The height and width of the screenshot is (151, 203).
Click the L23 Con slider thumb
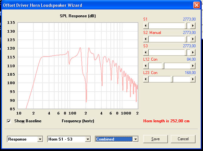click(x=171, y=79)
